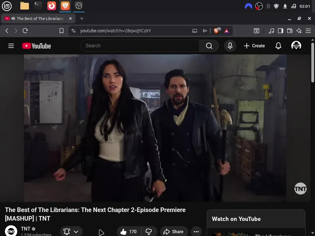
Task: Click the page vertical scrollbar
Action: click(x=313, y=62)
